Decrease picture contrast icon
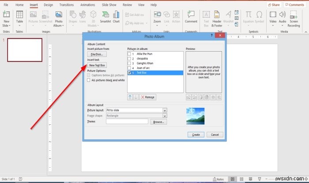Screen dimensions: 309x183 click(x=207, y=97)
